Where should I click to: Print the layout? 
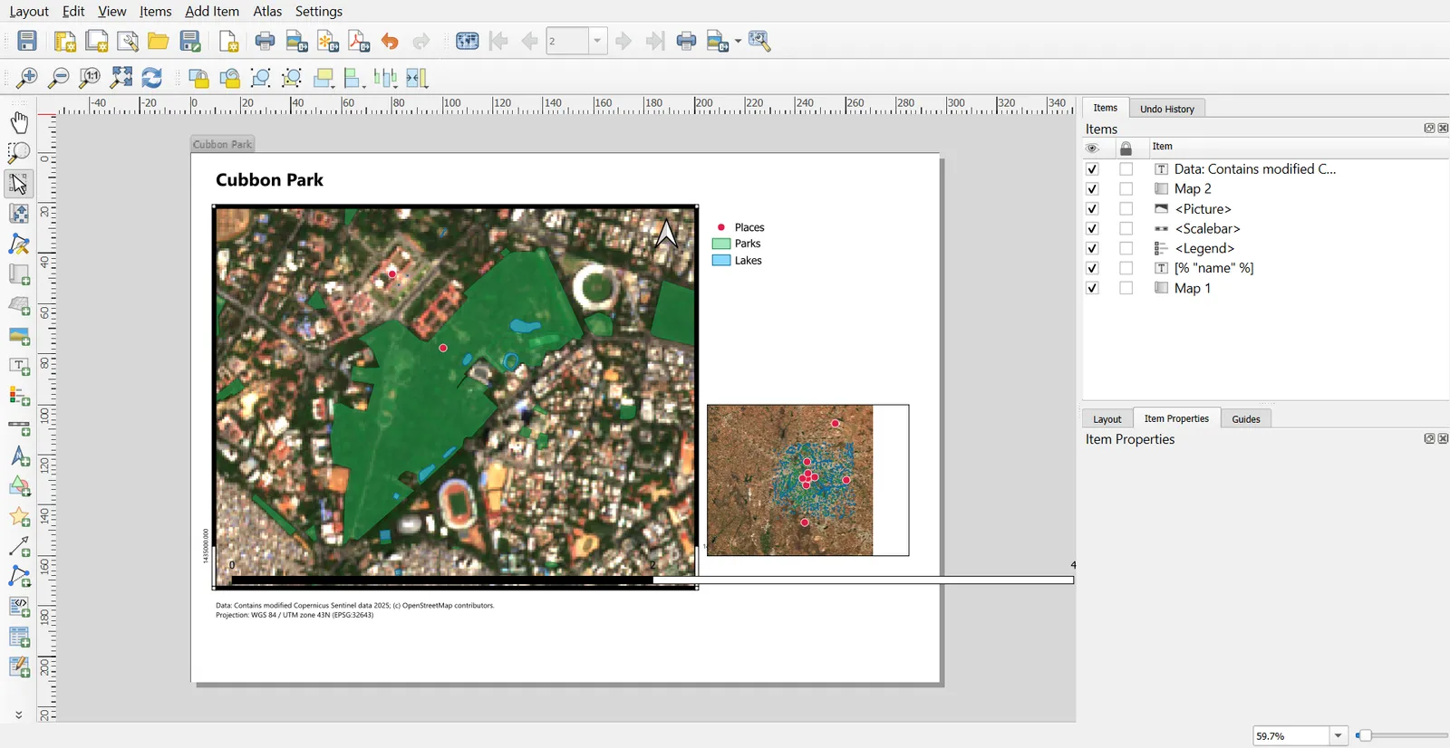click(265, 41)
